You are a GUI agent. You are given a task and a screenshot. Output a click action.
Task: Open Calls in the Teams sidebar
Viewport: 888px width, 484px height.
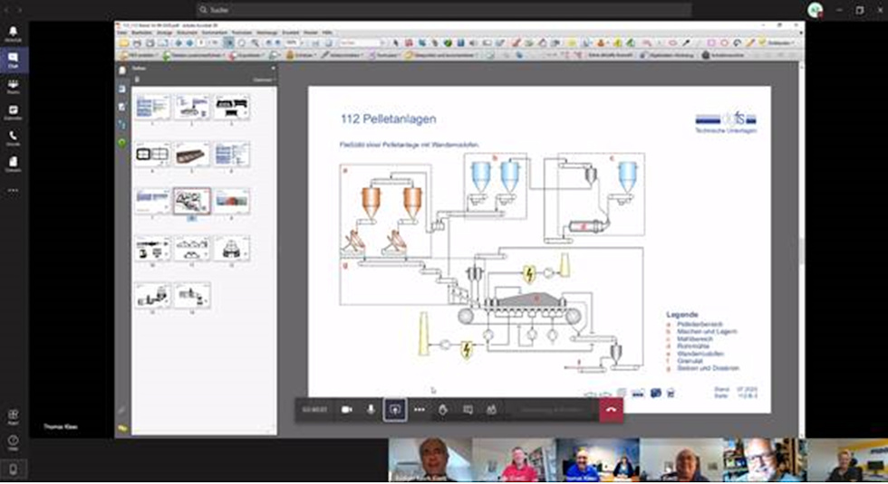tap(13, 138)
